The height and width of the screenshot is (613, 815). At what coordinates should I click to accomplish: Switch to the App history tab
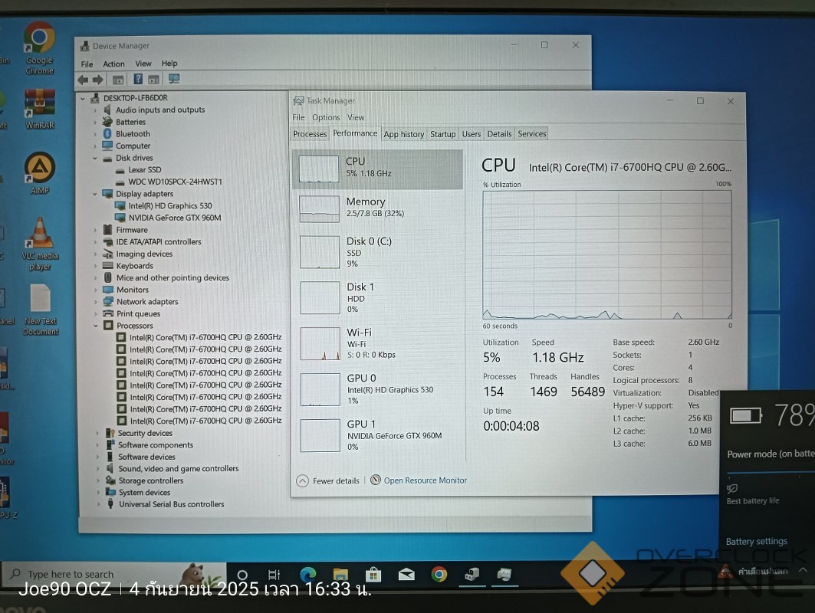404,134
